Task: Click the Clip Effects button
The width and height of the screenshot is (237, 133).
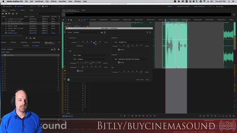Action: pyautogui.click(x=26, y=45)
